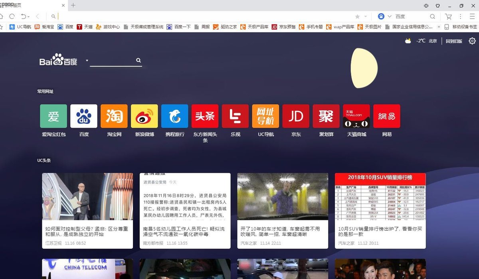Open the 京东预售 bookmark
The height and width of the screenshot is (279, 479).
[284, 27]
